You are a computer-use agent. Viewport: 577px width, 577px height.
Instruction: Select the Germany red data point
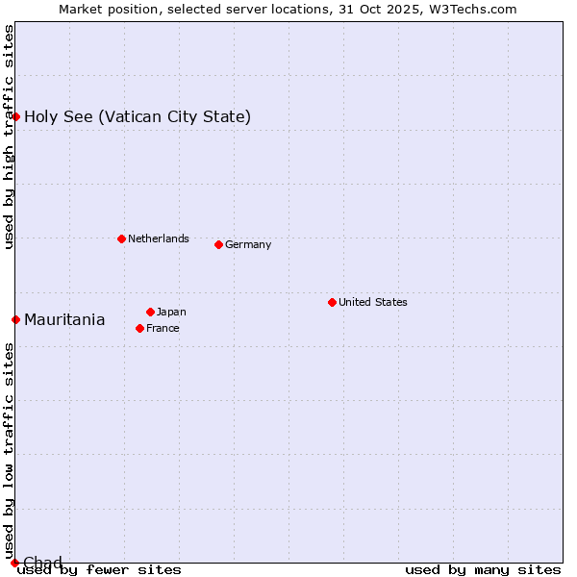pos(218,244)
